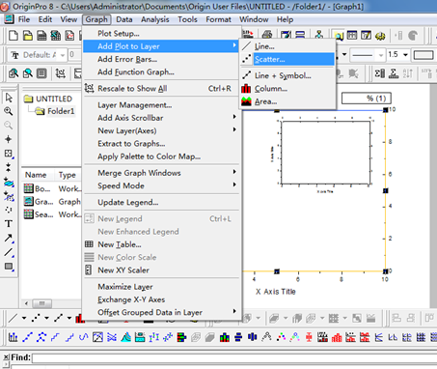437x369 pixels.
Task: Select Folder1 in project tree
Action: click(x=61, y=111)
